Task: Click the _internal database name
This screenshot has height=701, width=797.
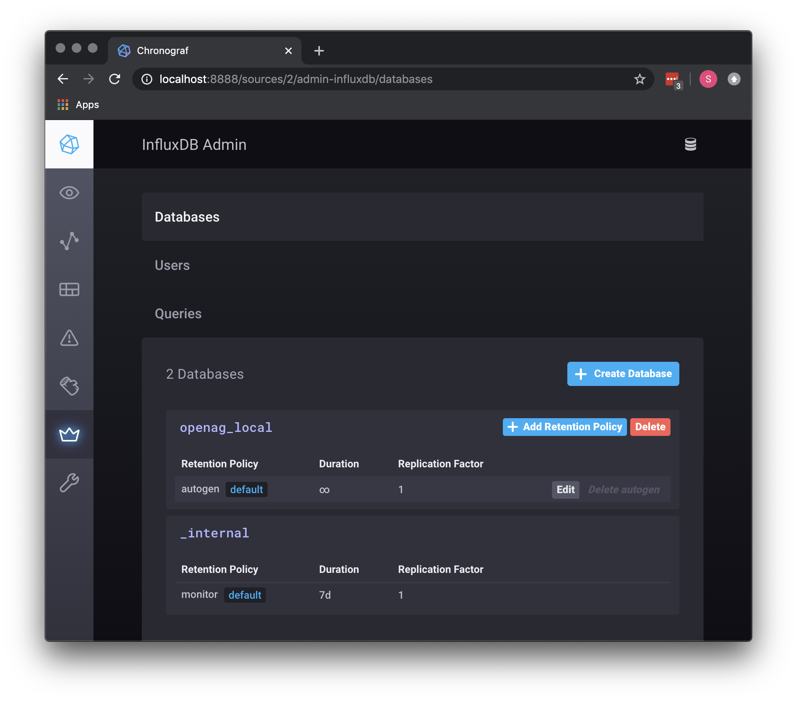Action: 214,533
